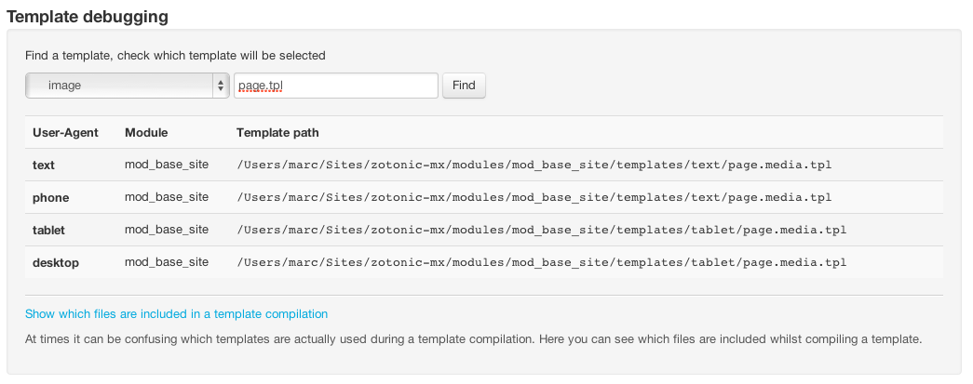Select the tablet user-agent row
The image size is (973, 384).
[x=49, y=230]
